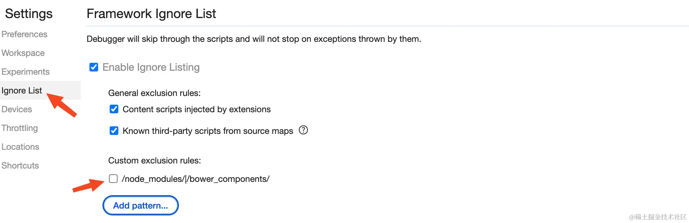689x223 pixels.
Task: Click the help icon beside source maps option
Action: tap(303, 130)
